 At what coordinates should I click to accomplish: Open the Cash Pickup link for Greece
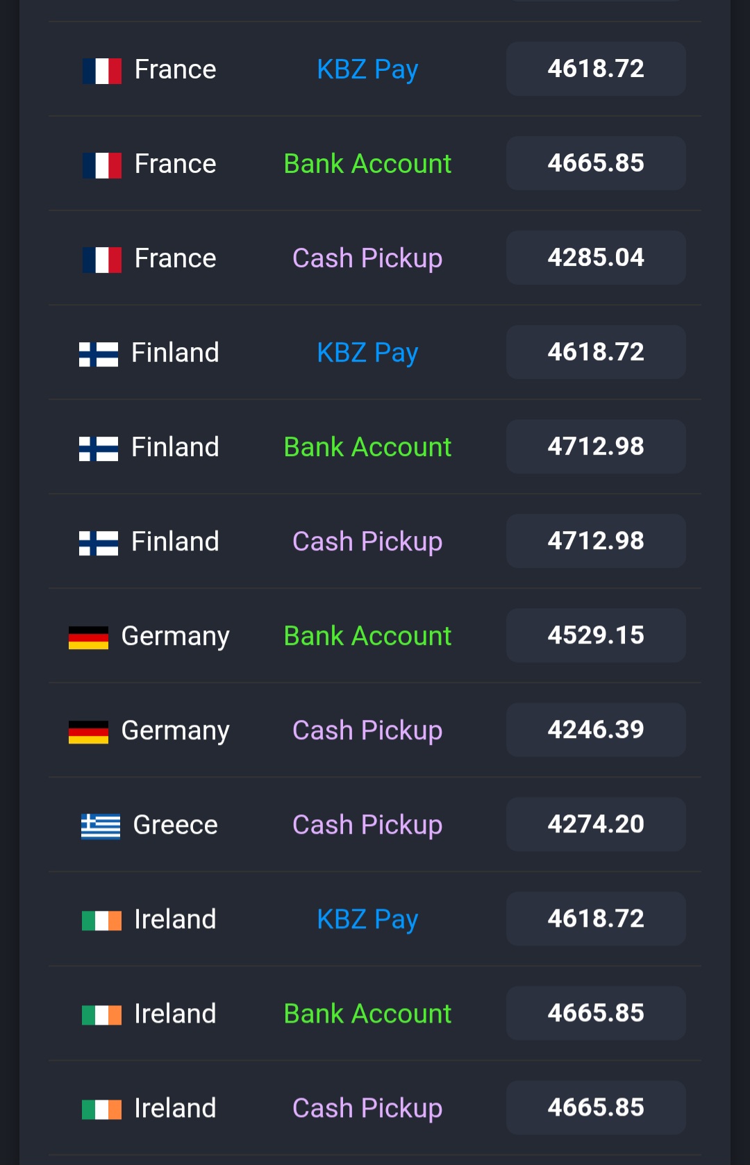click(367, 825)
